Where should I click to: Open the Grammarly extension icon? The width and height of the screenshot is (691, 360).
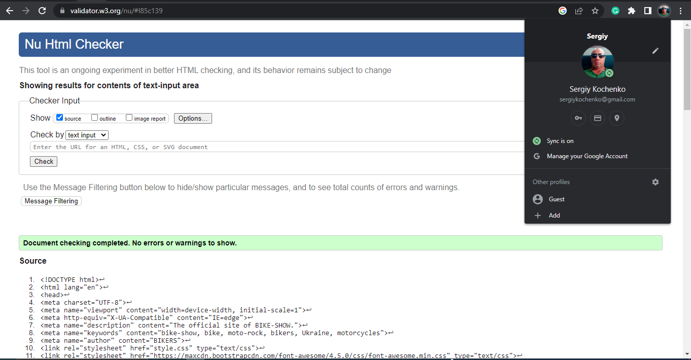[x=615, y=11]
